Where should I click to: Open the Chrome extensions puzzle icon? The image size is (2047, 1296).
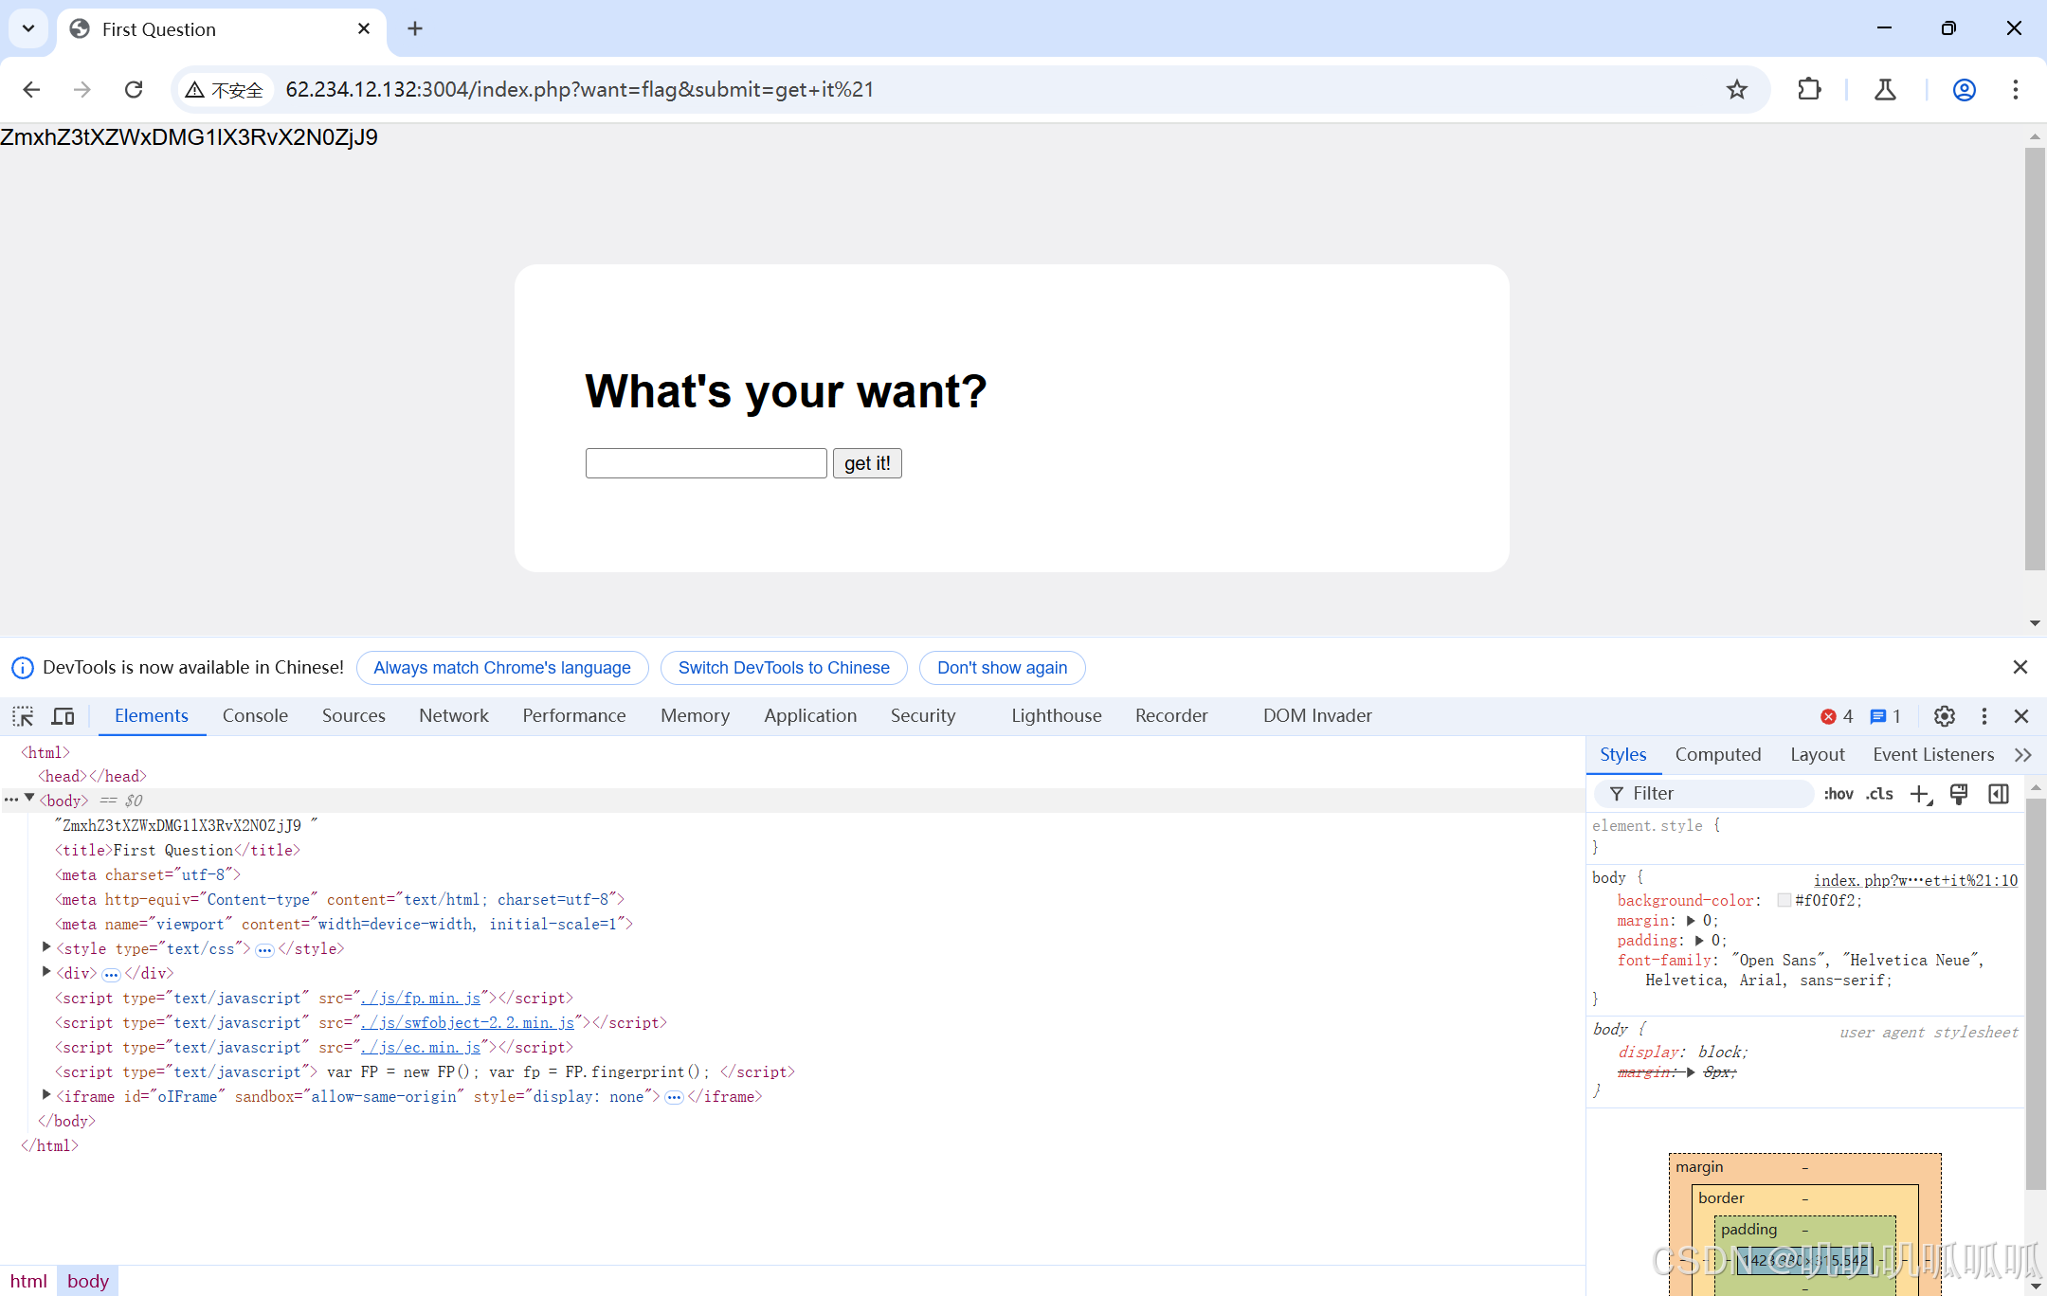[1808, 90]
